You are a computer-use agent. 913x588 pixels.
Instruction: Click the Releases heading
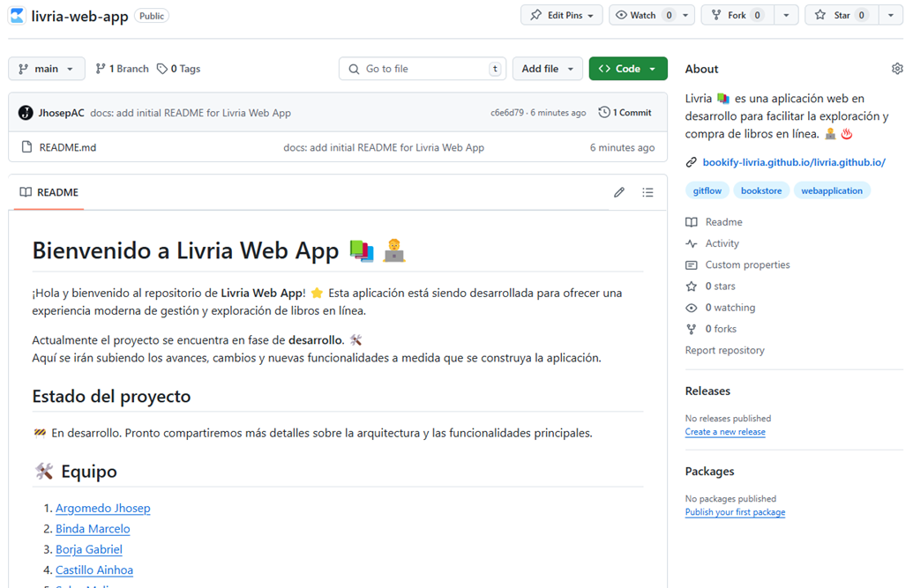tap(707, 391)
